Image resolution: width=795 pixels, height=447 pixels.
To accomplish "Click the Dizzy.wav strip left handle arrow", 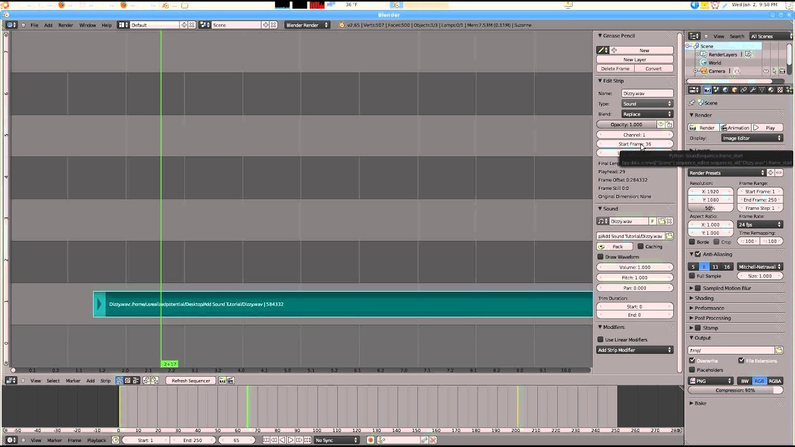I will (99, 304).
